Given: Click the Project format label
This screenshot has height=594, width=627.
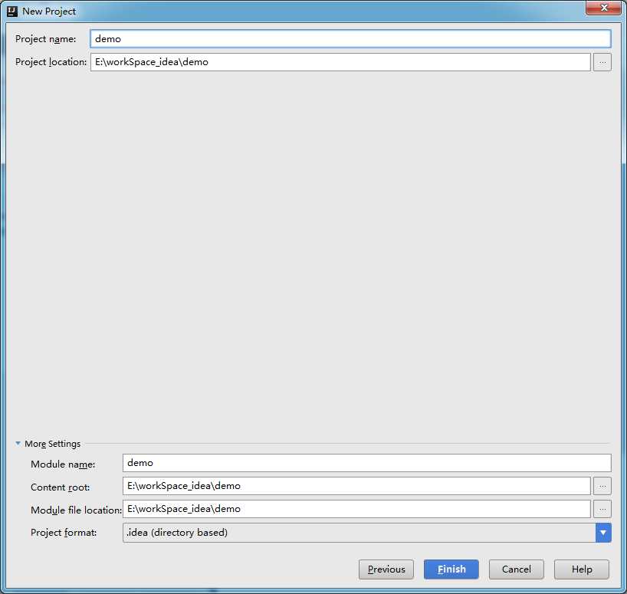Looking at the screenshot, I should [x=64, y=533].
